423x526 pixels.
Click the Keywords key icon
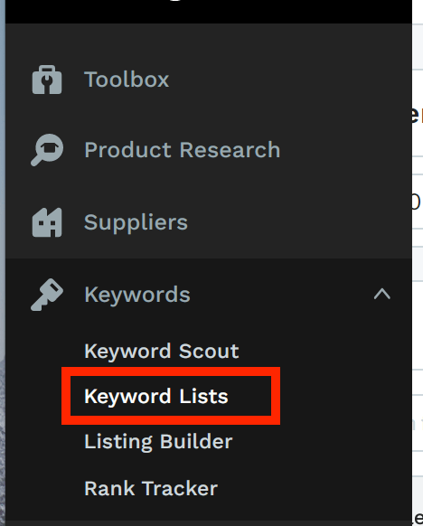[47, 295]
